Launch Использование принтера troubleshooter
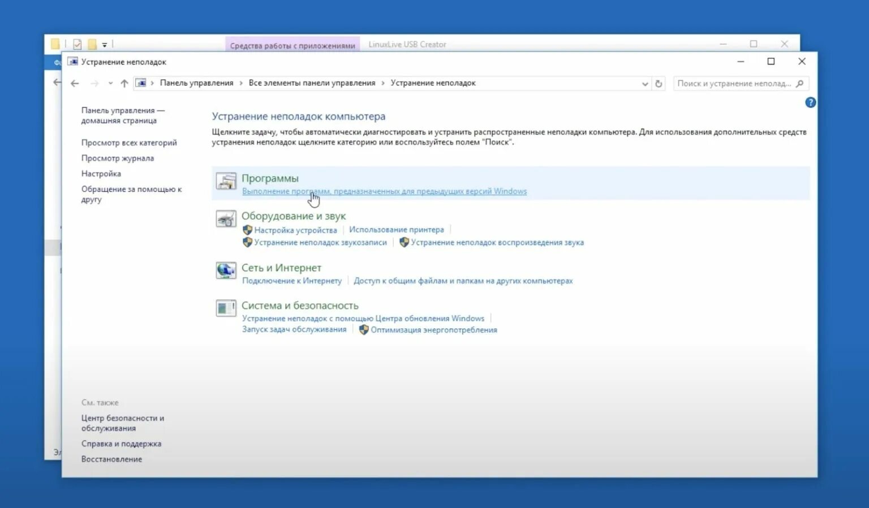869x508 pixels. point(397,230)
